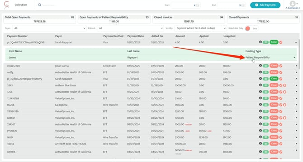Clear the End date with the X
Image resolution: width=303 pixels, height=162 pixels.
pyautogui.click(x=240, y=5)
